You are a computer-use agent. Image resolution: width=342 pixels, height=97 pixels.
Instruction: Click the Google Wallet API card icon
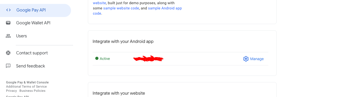coord(8,23)
